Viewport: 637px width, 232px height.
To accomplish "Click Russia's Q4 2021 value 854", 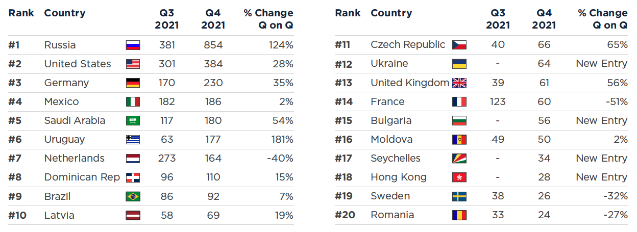I will coord(212,45).
